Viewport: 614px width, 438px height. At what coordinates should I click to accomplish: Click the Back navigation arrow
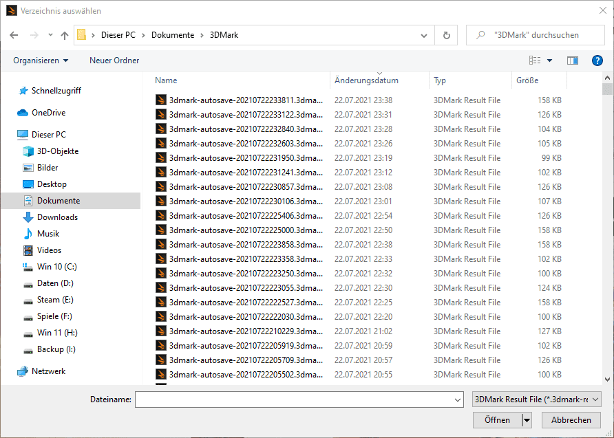point(14,35)
